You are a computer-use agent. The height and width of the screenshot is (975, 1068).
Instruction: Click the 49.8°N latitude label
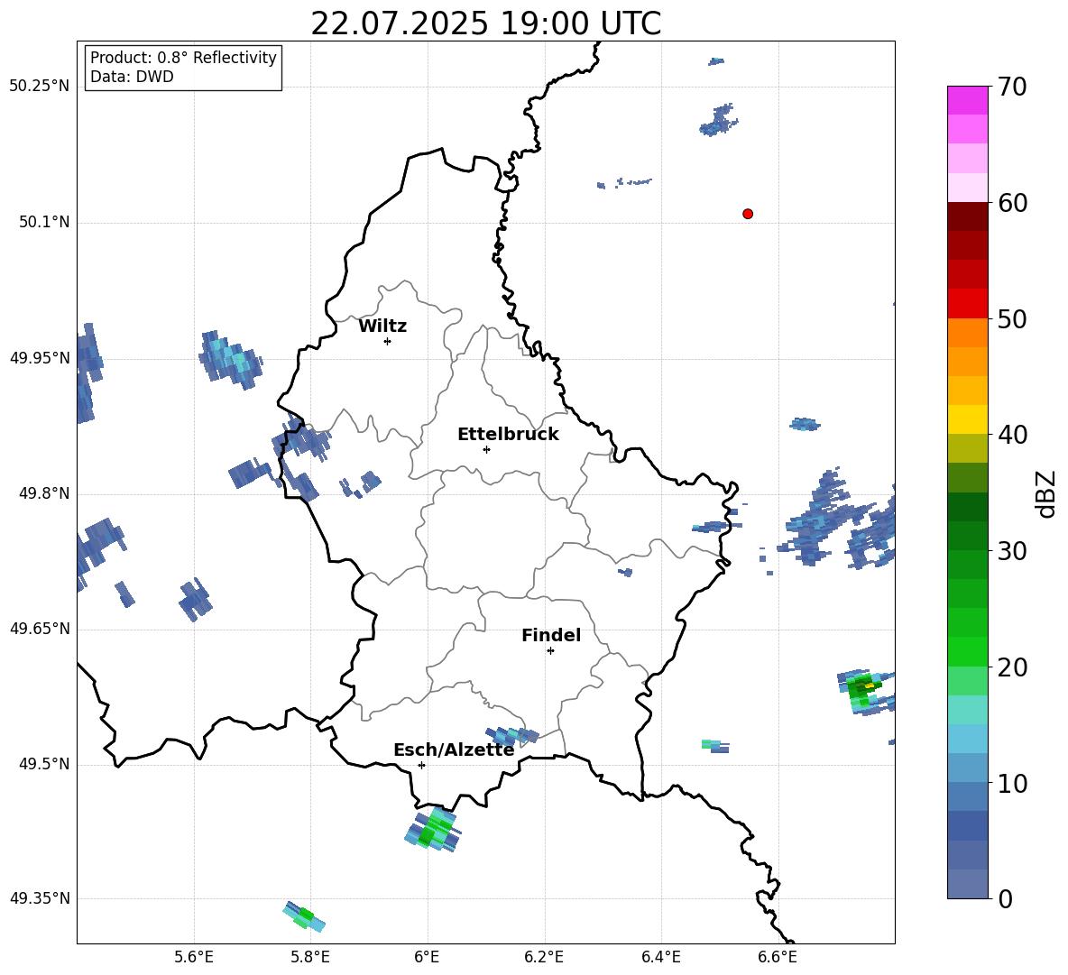tap(44, 493)
